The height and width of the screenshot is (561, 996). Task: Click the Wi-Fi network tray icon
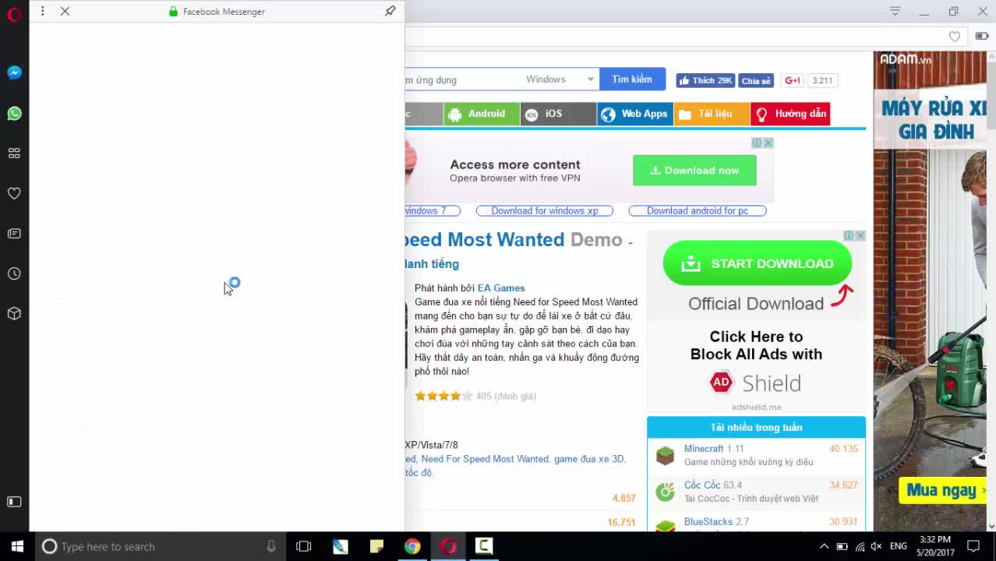[859, 546]
